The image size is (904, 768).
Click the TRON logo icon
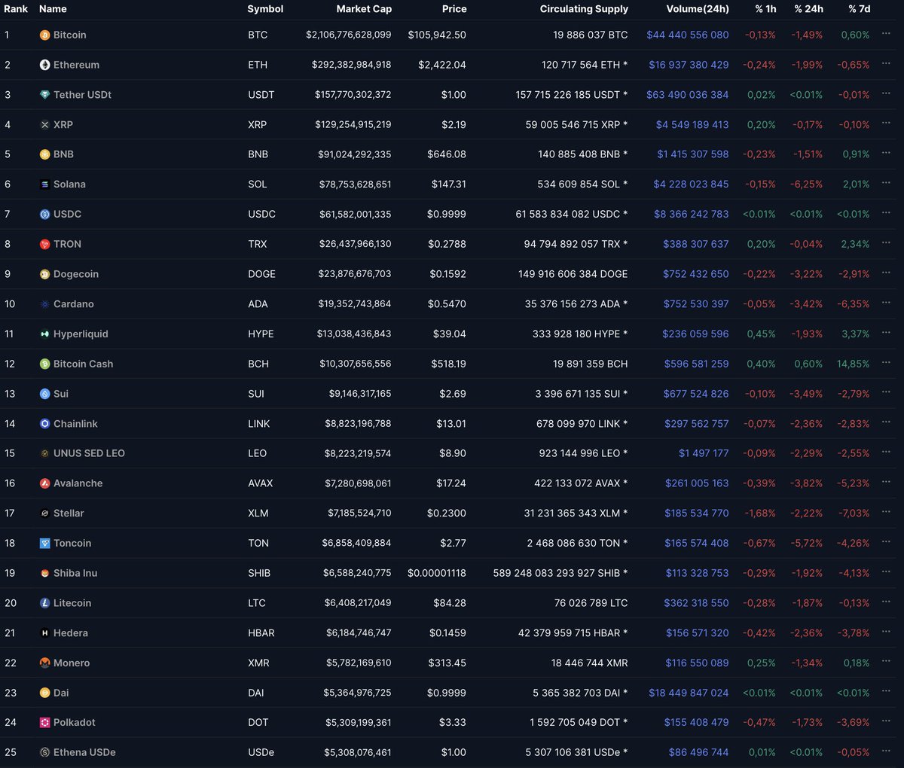[x=44, y=244]
